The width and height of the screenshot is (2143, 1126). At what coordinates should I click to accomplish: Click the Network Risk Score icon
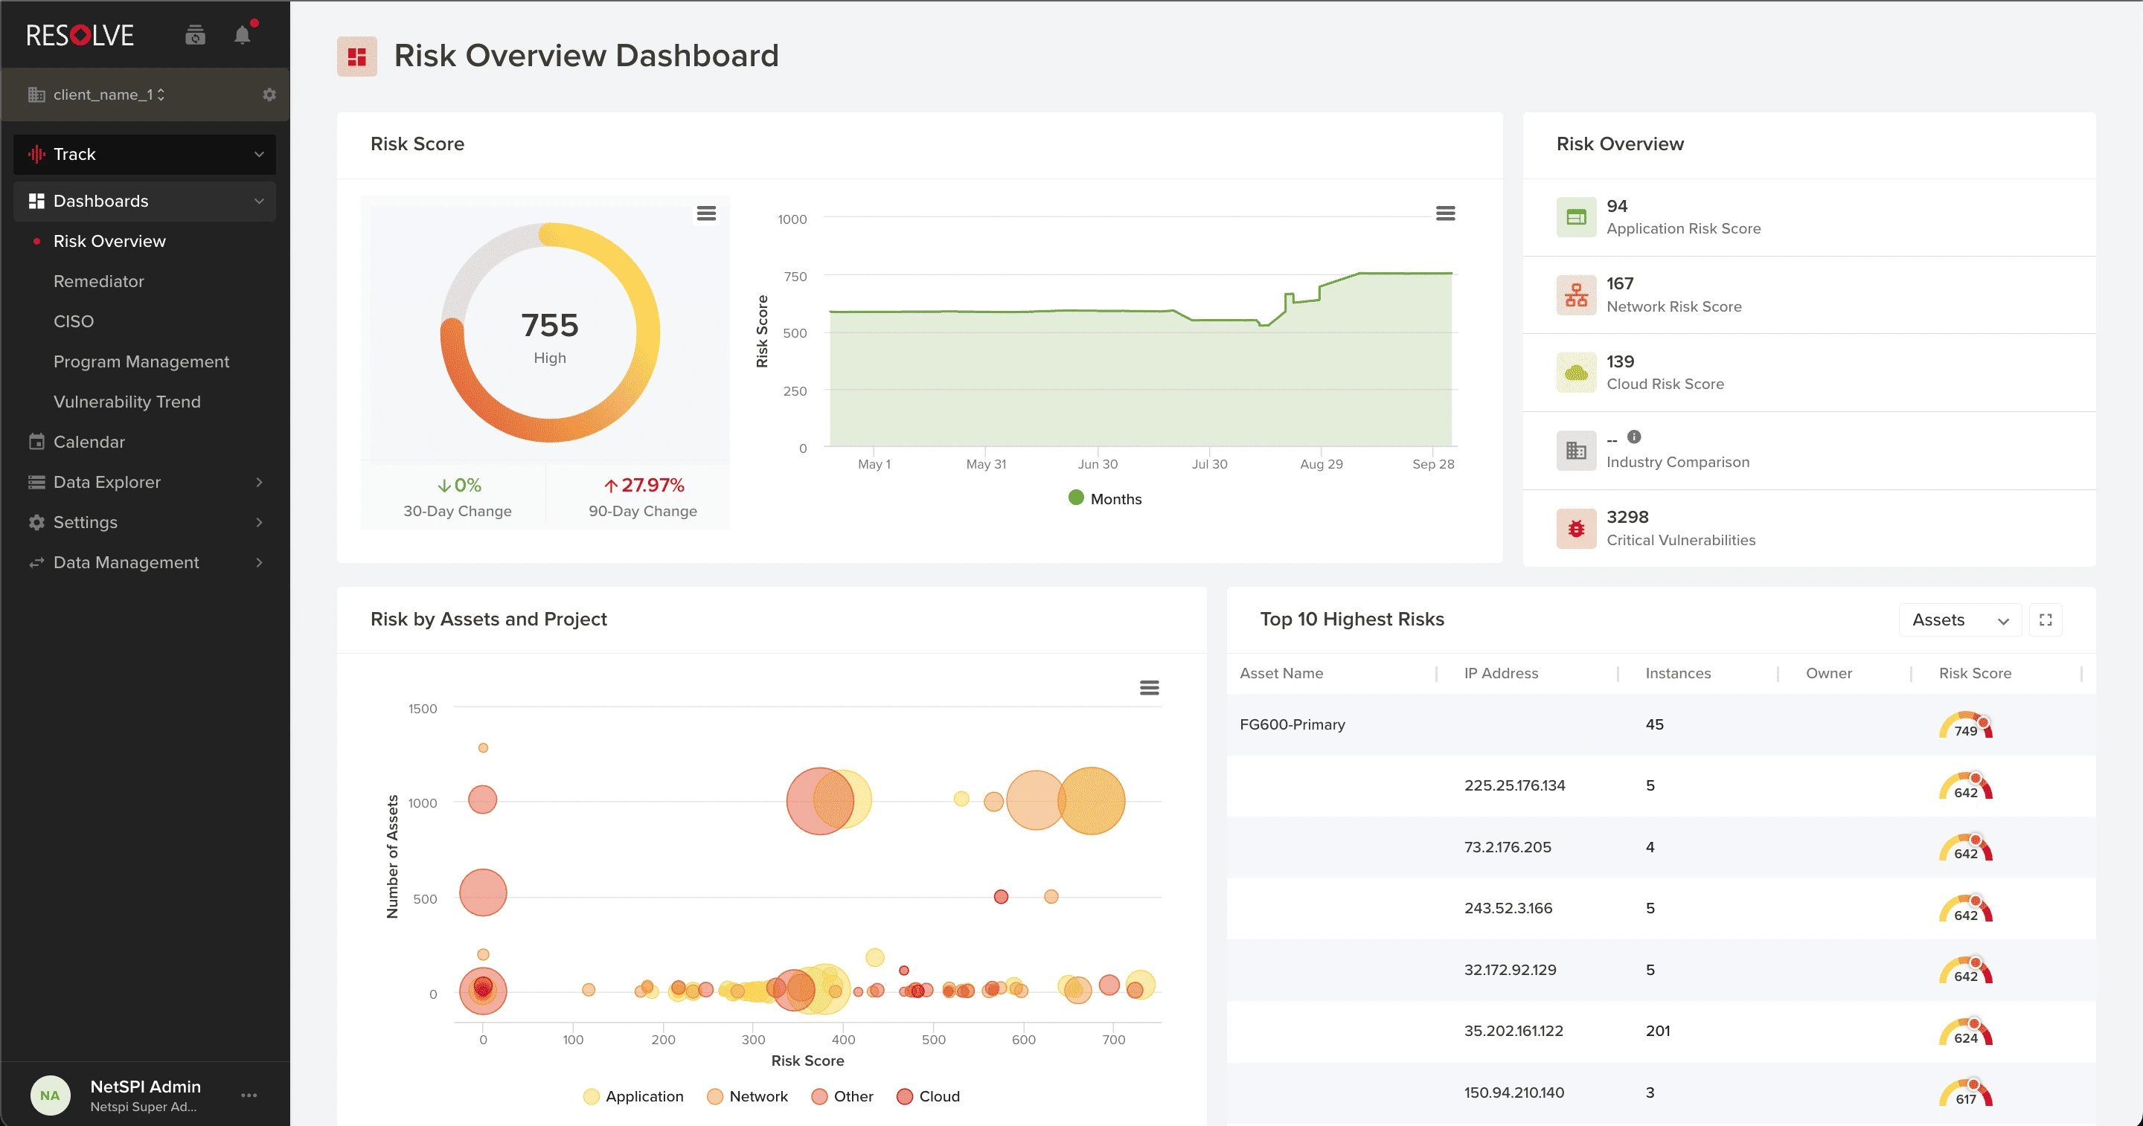(1577, 295)
